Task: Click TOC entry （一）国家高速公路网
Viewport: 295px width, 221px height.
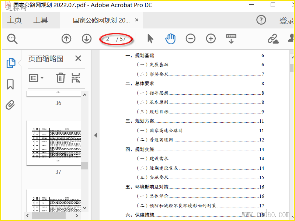Action: coord(200,130)
